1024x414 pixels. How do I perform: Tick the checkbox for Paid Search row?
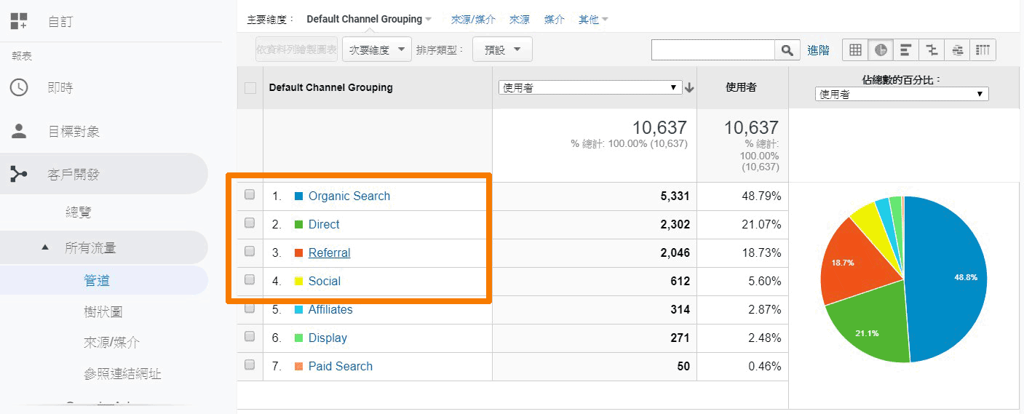(x=250, y=365)
